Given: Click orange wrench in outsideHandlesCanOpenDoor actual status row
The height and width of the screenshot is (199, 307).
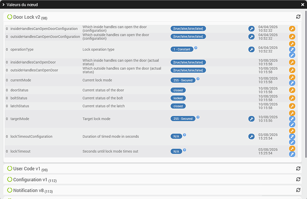Looking at the screenshot, I should click(292, 70).
